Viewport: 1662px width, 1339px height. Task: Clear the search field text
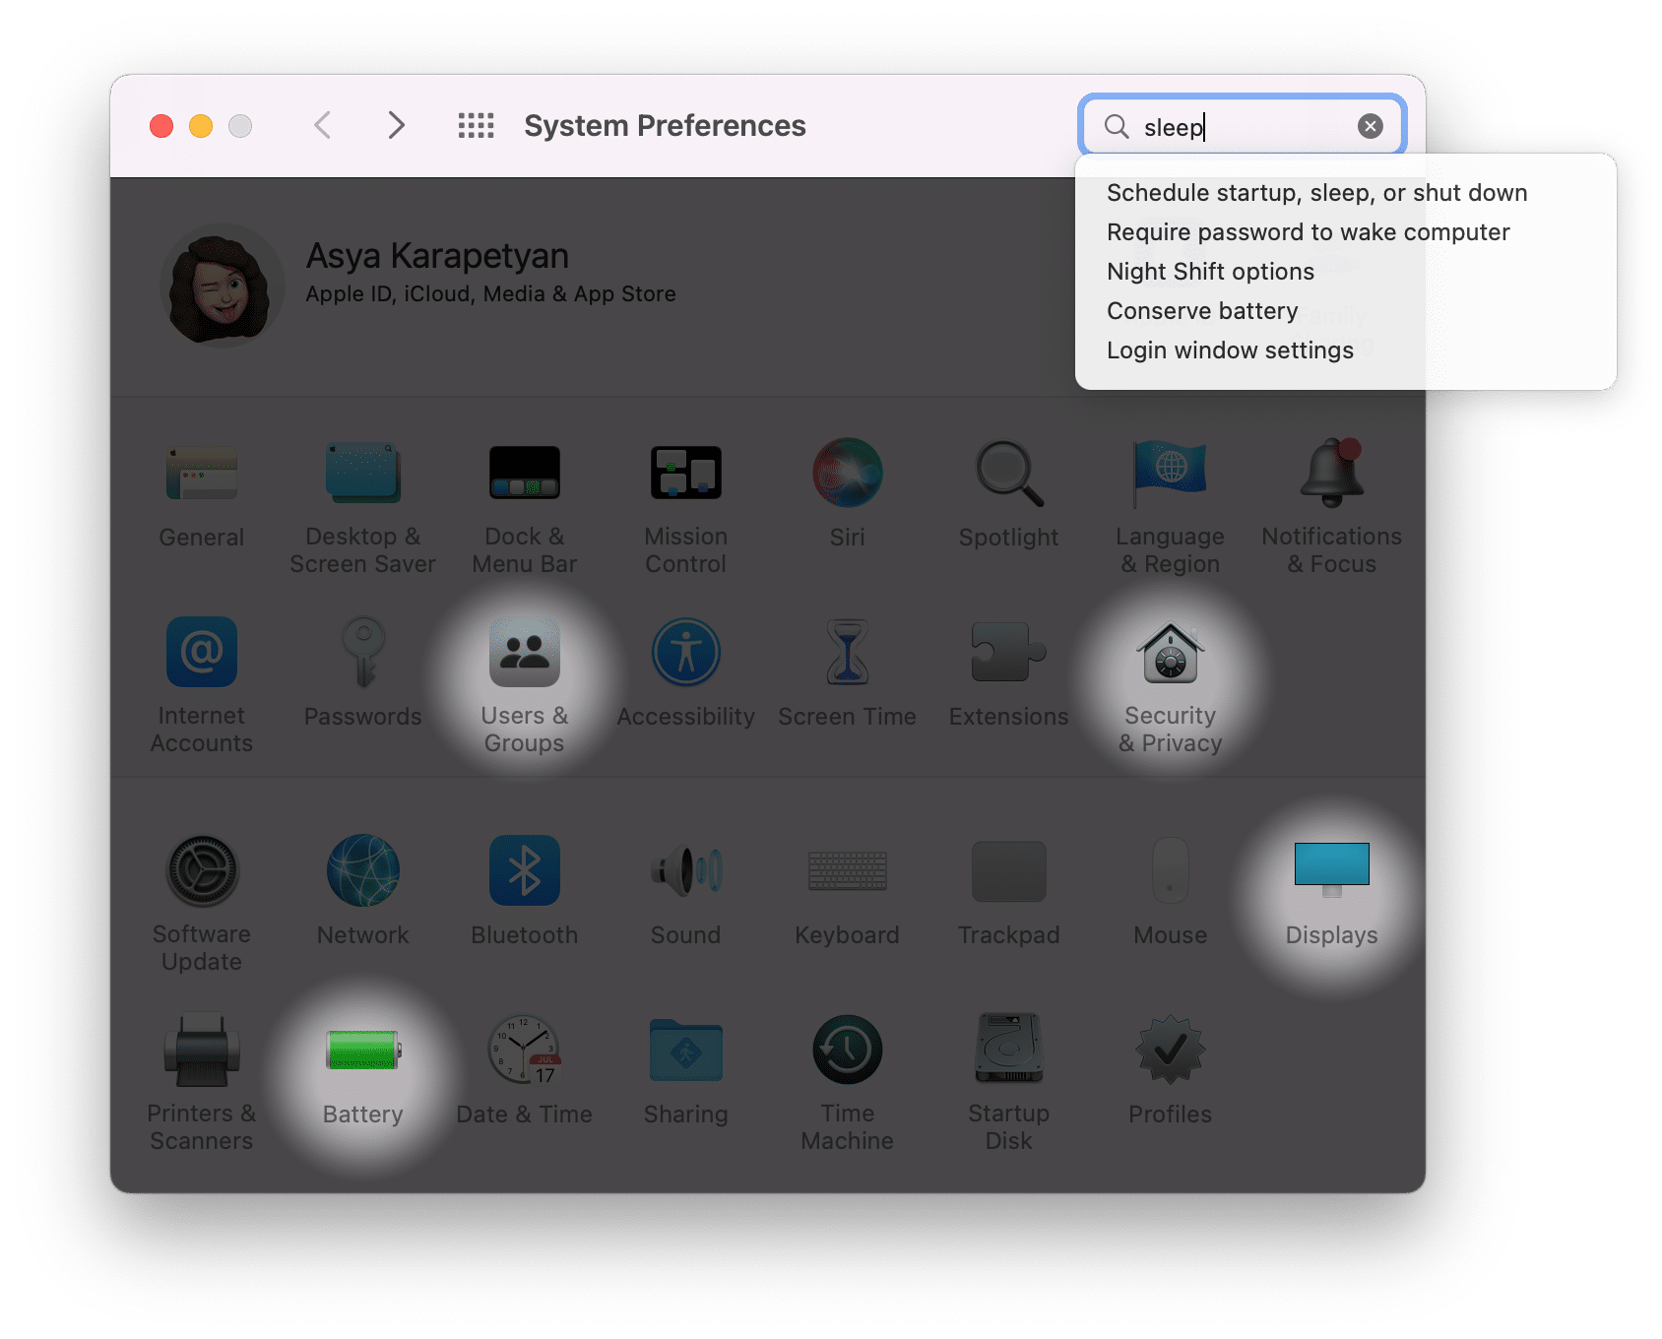[1370, 126]
